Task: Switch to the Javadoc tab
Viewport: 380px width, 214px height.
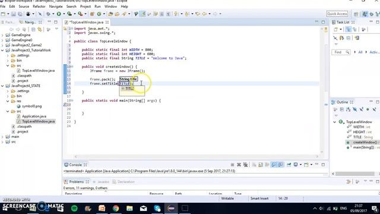Action: pos(103,182)
